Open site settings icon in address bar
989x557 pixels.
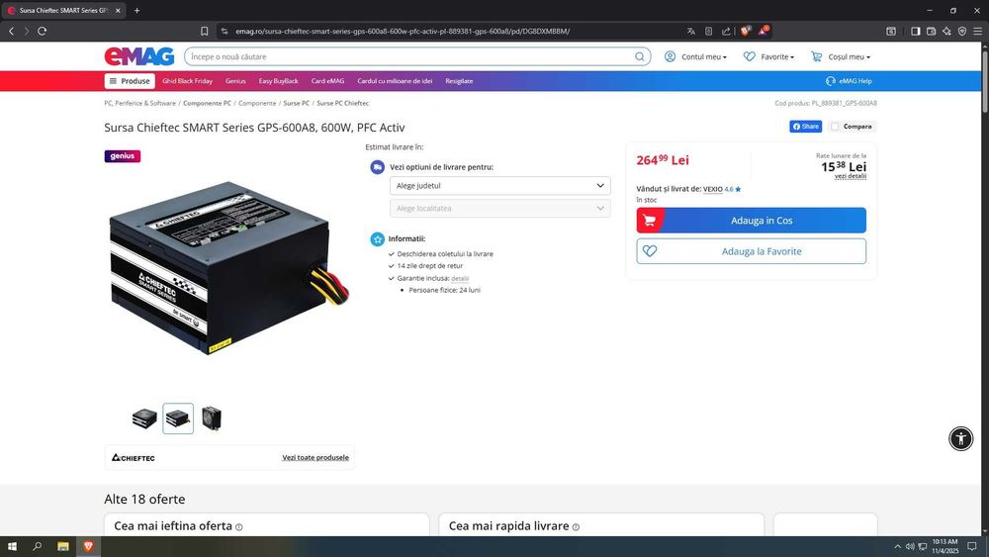click(x=224, y=31)
